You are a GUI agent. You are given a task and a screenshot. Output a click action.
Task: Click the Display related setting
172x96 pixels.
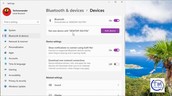click(84, 93)
